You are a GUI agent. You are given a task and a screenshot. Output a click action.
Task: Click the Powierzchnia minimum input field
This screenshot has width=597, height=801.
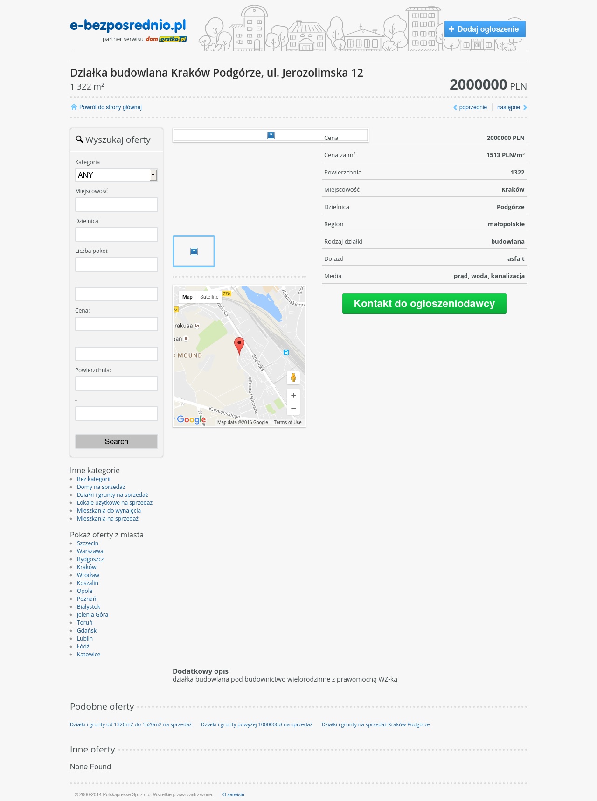pos(117,383)
